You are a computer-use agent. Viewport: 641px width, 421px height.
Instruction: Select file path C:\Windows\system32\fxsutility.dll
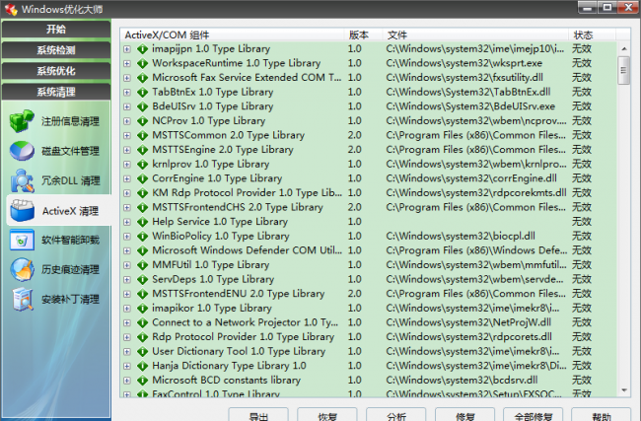(x=464, y=78)
